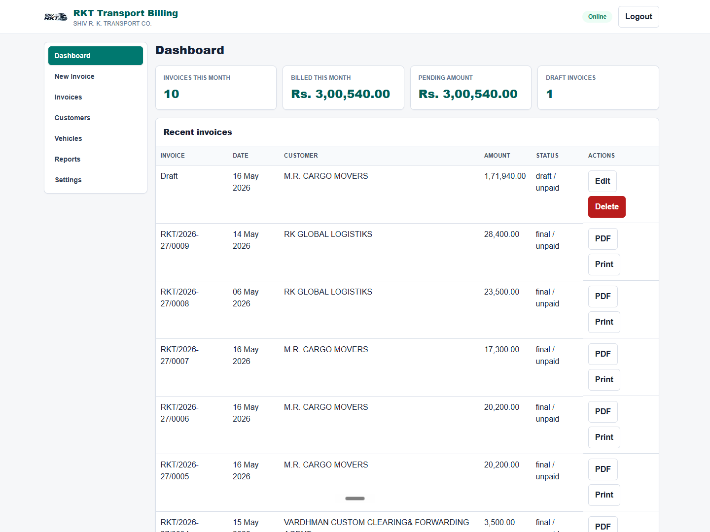Click VARDHMAN CUSTOM CLEARING& FORWARDING customer
Image resolution: width=710 pixels, height=532 pixels.
coord(377,525)
